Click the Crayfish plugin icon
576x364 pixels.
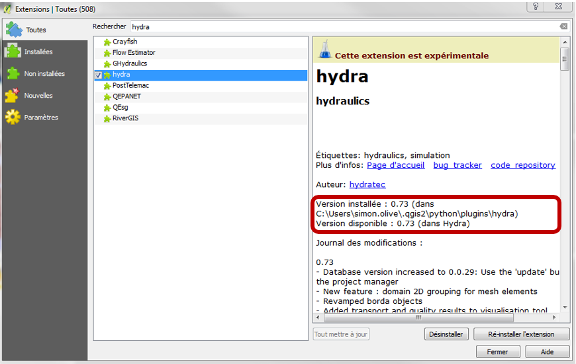[x=107, y=42]
